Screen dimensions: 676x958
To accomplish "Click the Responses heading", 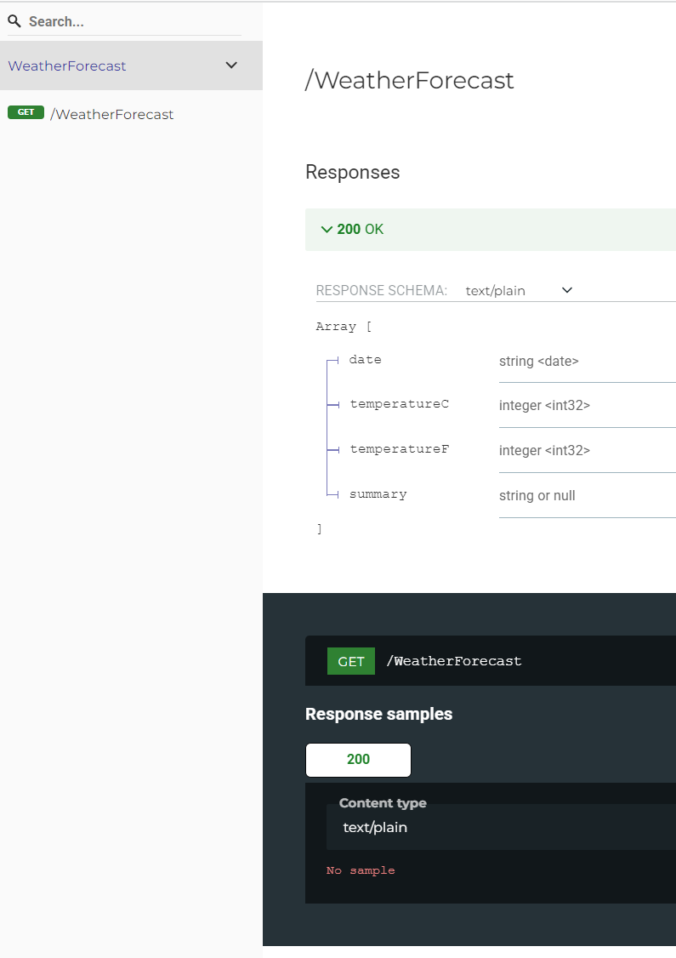I will click(x=352, y=173).
